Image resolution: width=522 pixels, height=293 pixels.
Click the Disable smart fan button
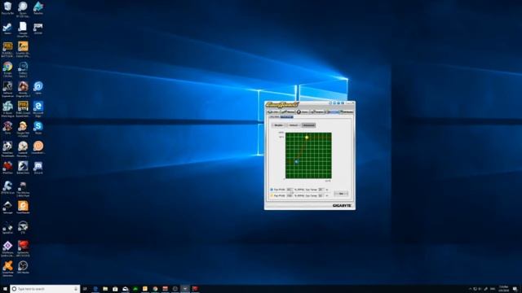pyautogui.click(x=278, y=125)
